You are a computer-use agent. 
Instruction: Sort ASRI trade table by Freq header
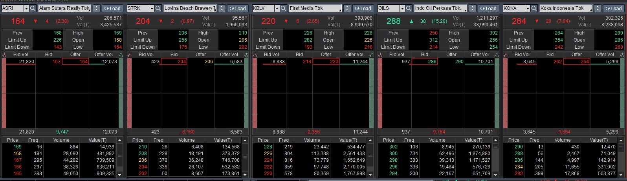33,140
